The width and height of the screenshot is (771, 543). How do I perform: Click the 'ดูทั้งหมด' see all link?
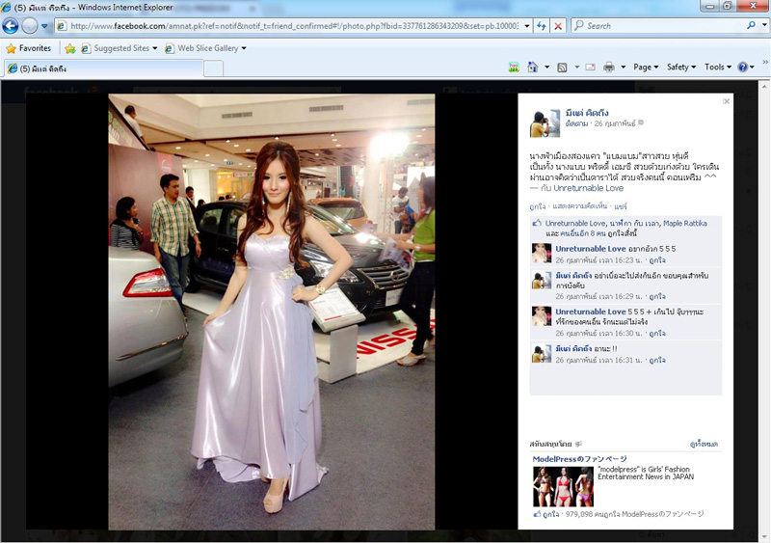pyautogui.click(x=704, y=444)
